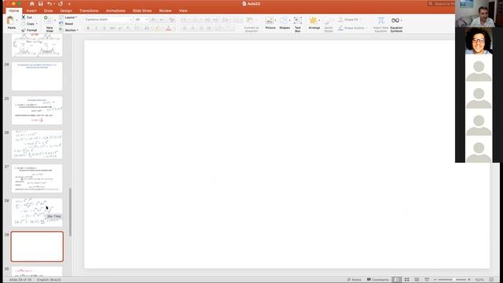Zoom in with plus icon
503x283 pixels.
(x=469, y=280)
